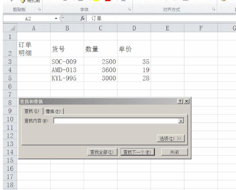Select row 2 header
Screen dimensions: 236x190
(x=10, y=49)
